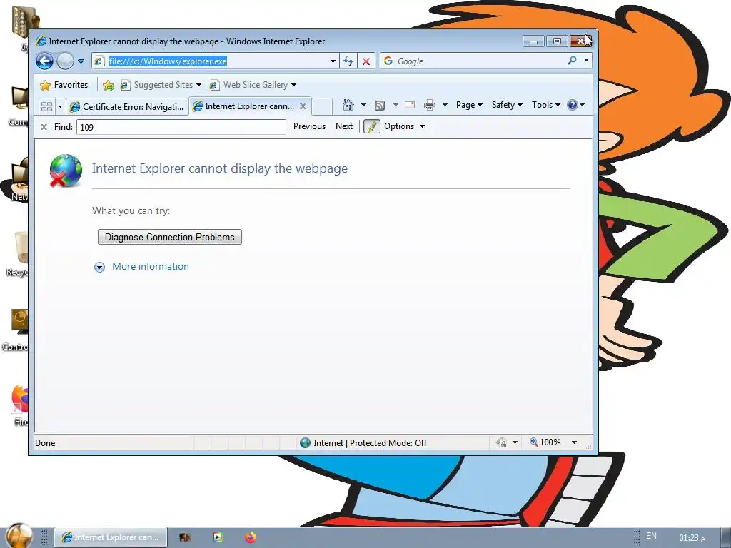Click Previous in the Find bar
731x548 pixels.
coord(309,126)
